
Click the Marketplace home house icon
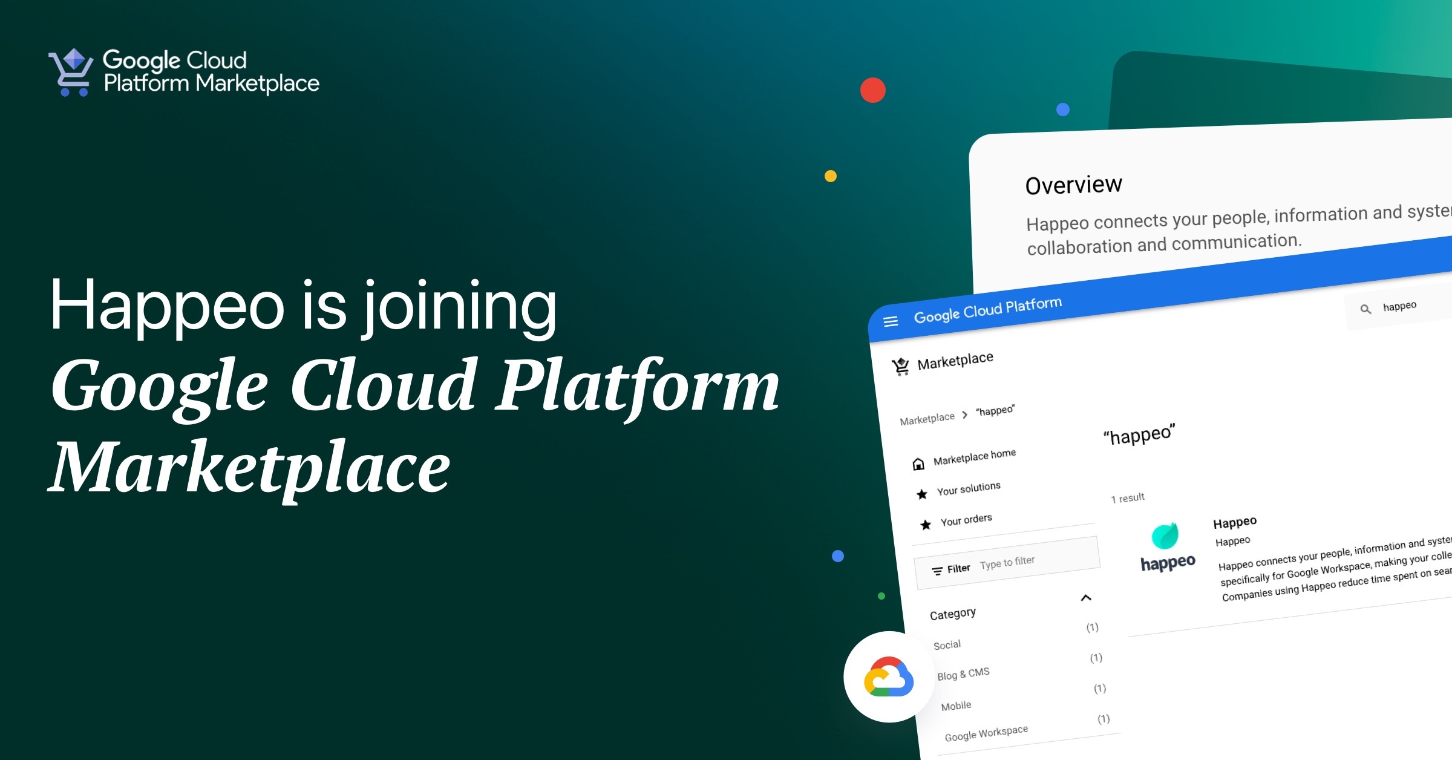[x=918, y=464]
